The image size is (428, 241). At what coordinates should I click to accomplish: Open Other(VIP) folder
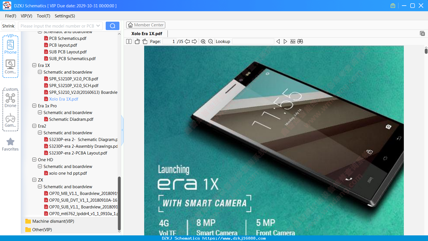pyautogui.click(x=39, y=230)
